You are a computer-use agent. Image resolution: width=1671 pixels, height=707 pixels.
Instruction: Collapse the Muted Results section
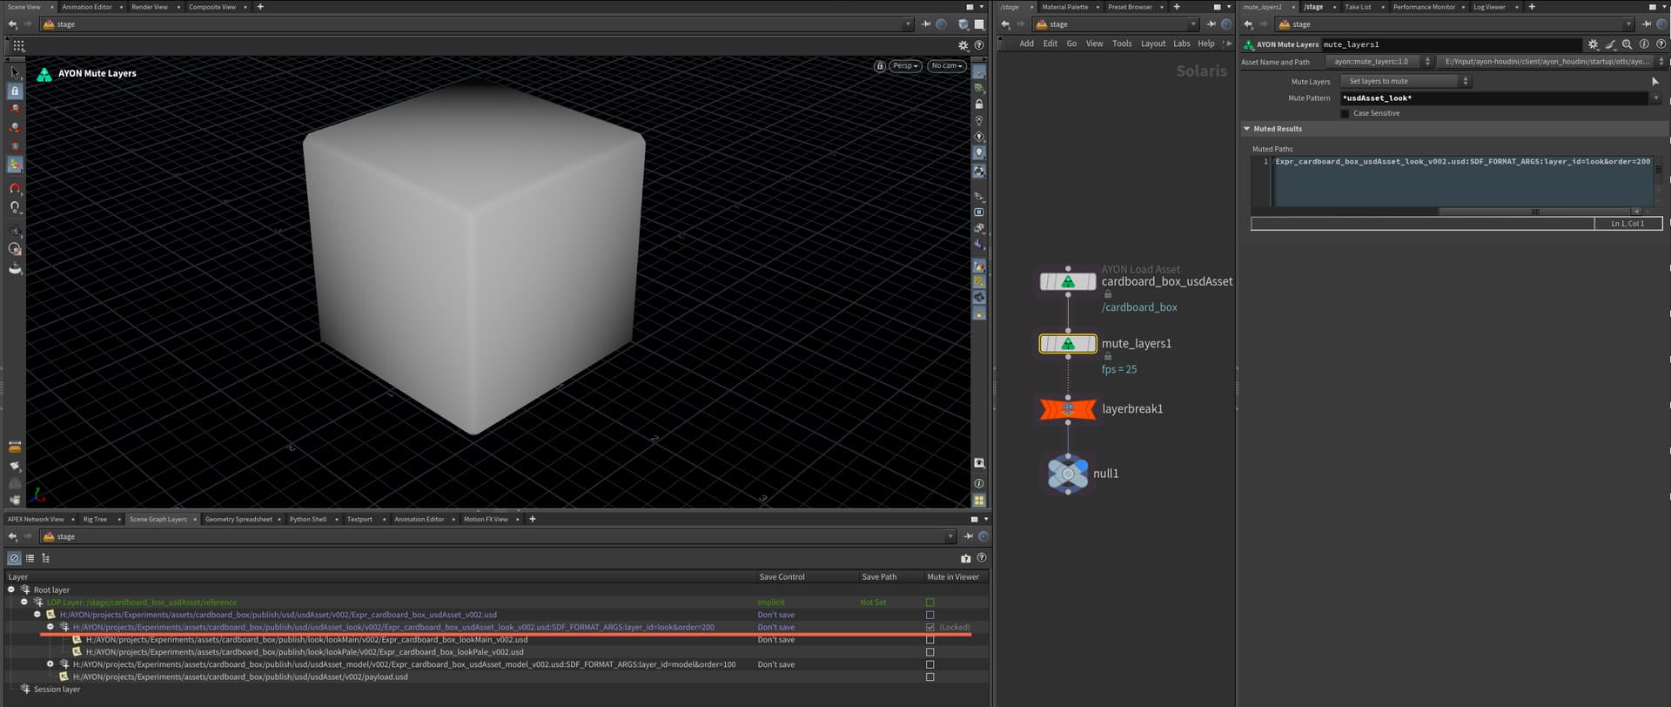1246,129
